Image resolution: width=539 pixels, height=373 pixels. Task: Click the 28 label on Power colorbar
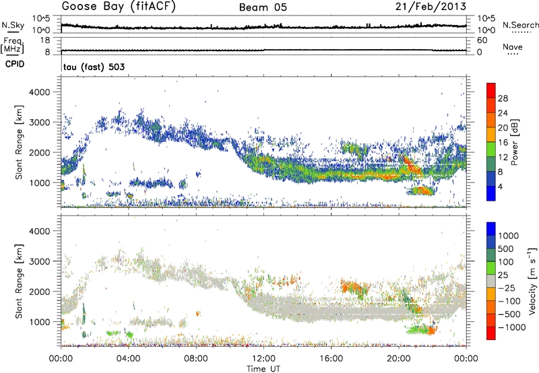click(x=503, y=98)
